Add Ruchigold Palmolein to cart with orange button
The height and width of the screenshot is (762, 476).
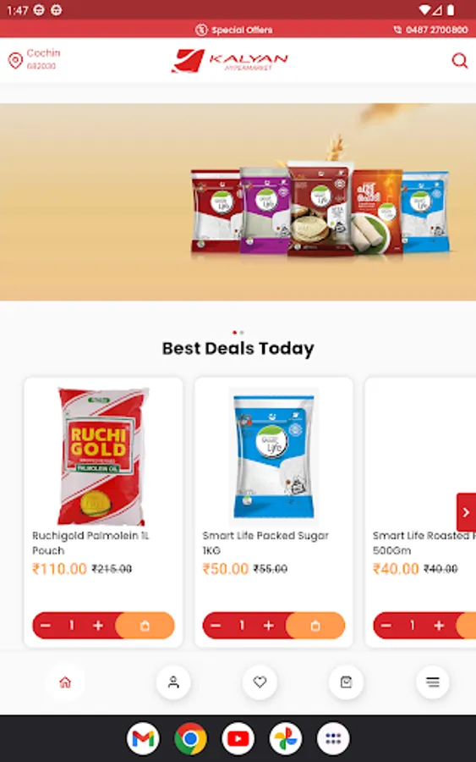coord(145,626)
